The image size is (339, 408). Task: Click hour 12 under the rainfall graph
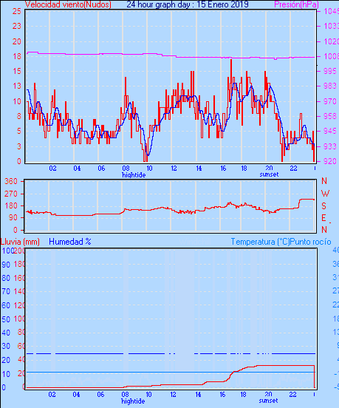(173, 395)
